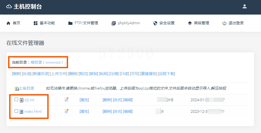
Task: Go to FTP/文件管理 menu
Action: (86, 23)
